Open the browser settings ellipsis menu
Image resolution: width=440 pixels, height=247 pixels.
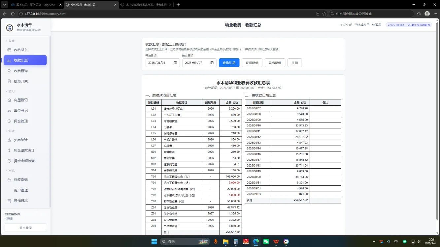point(435,14)
